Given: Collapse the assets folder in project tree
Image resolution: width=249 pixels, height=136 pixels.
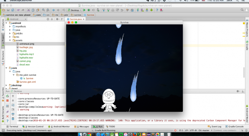Looking at the screenshot, I should pyautogui.click(x=10, y=40).
